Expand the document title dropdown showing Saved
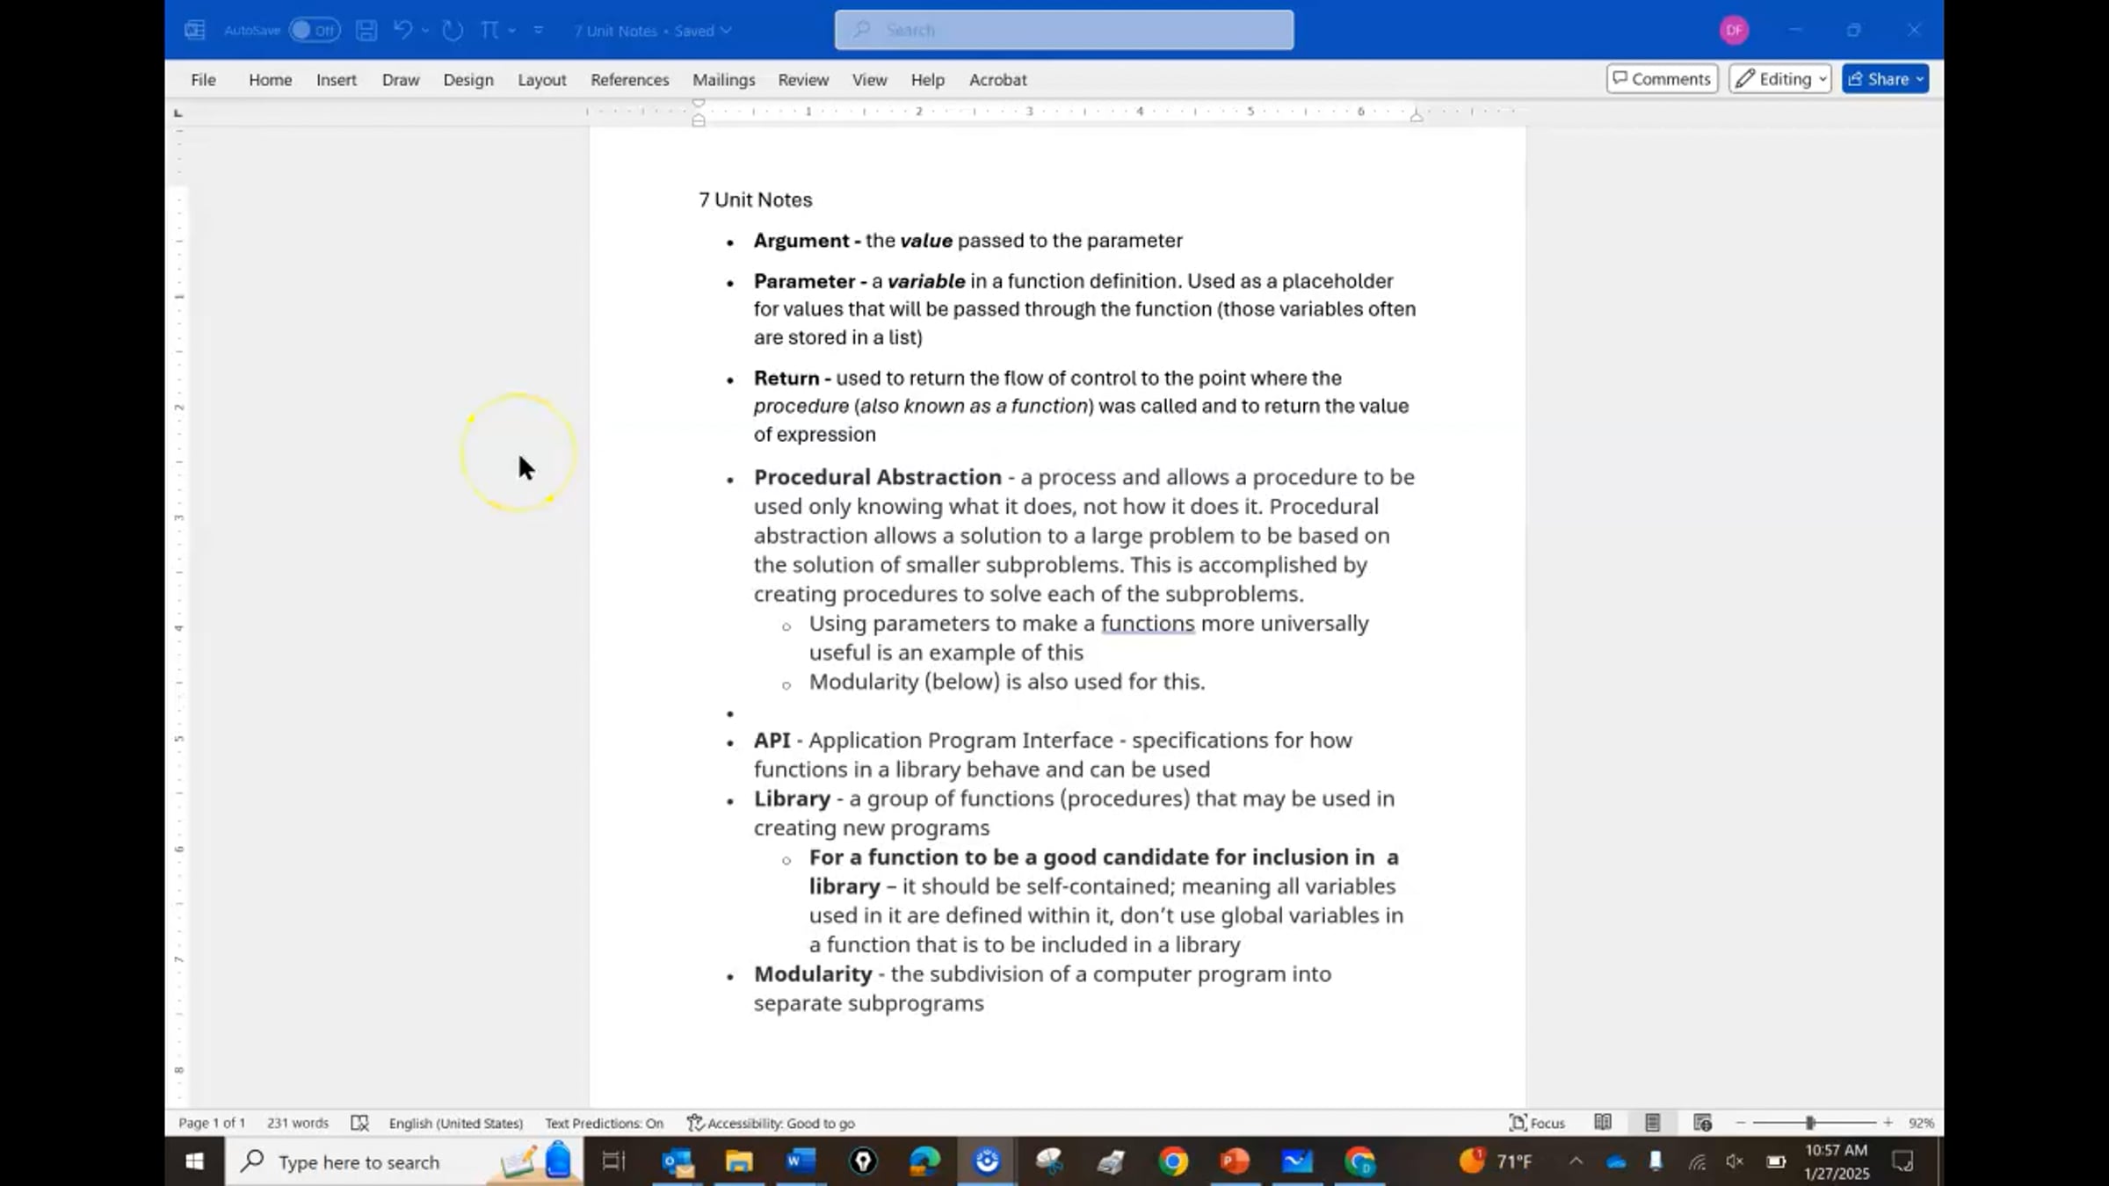This screenshot has width=2109, height=1186. 727,30
